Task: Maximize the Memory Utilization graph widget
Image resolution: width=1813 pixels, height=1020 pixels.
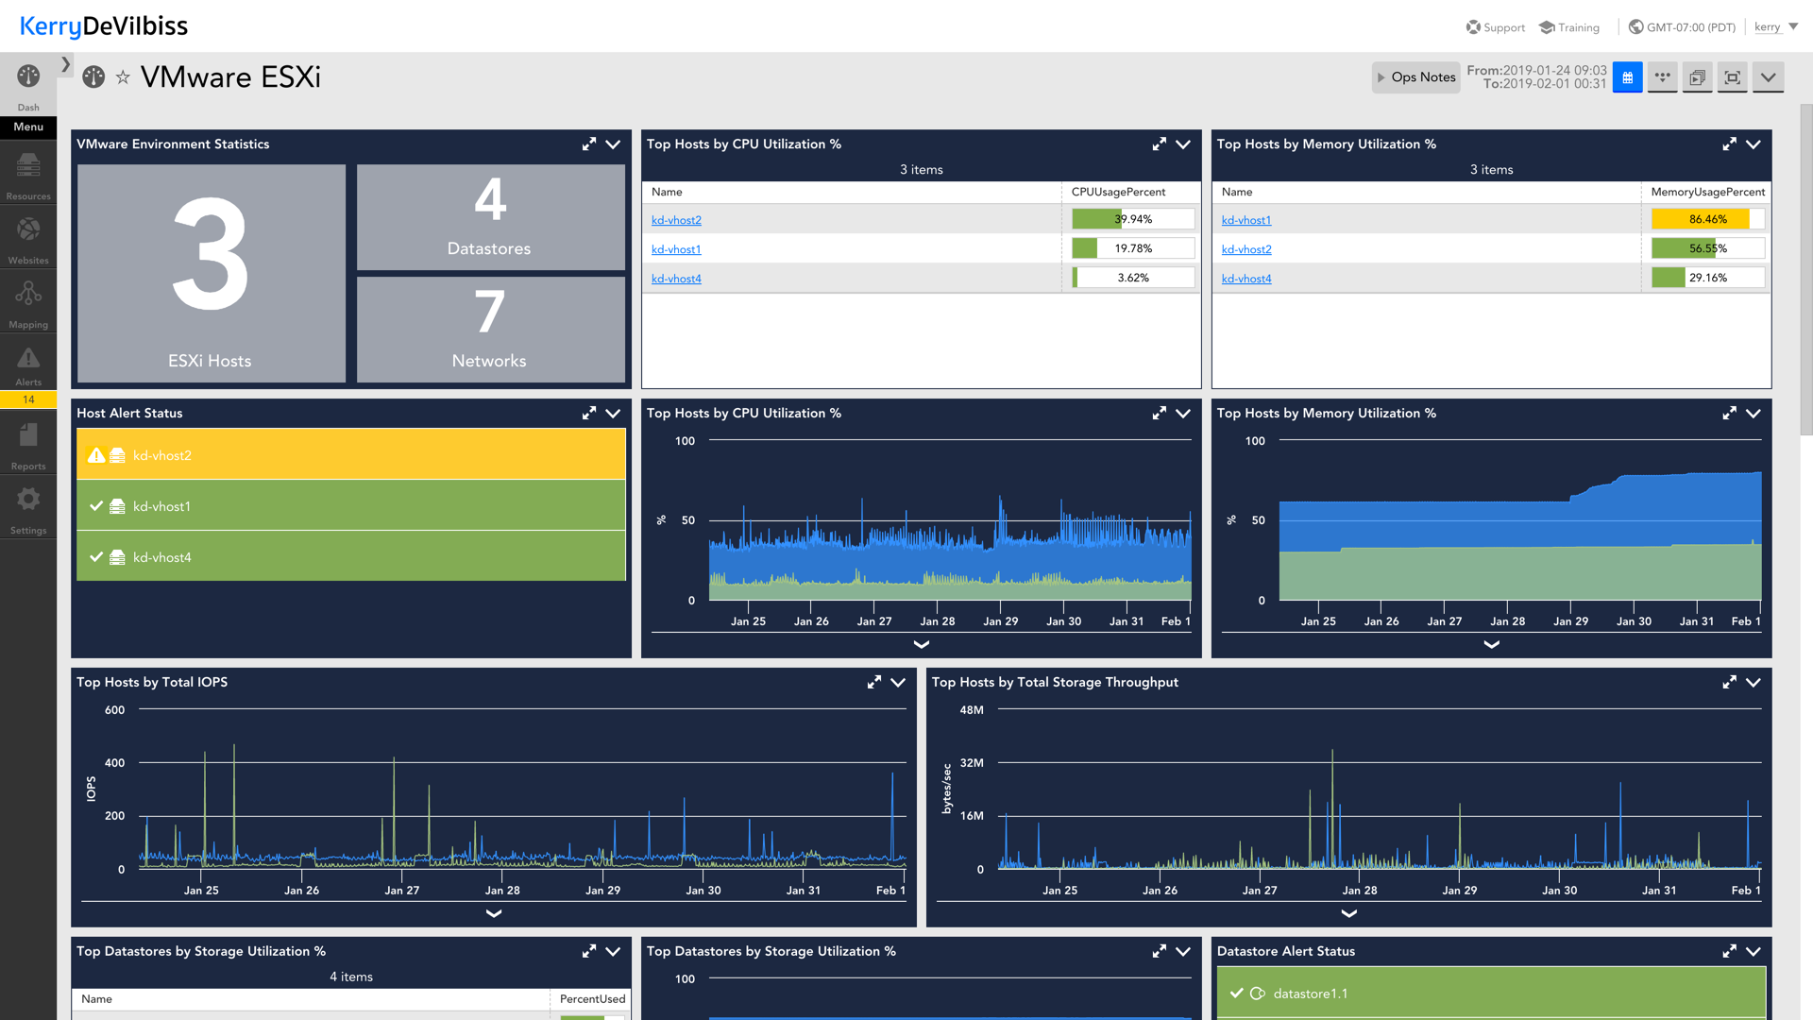Action: coord(1730,414)
